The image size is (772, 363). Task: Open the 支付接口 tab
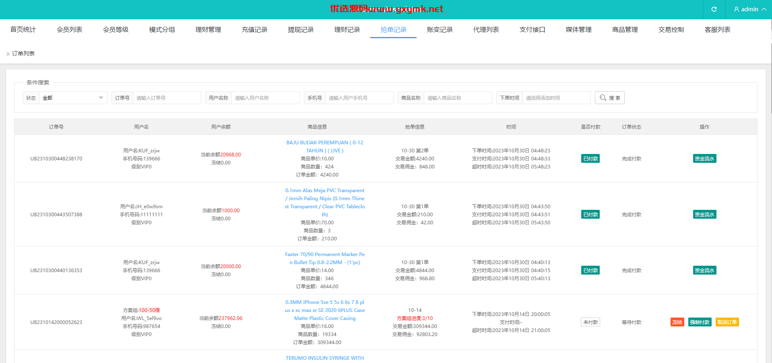[x=532, y=29]
